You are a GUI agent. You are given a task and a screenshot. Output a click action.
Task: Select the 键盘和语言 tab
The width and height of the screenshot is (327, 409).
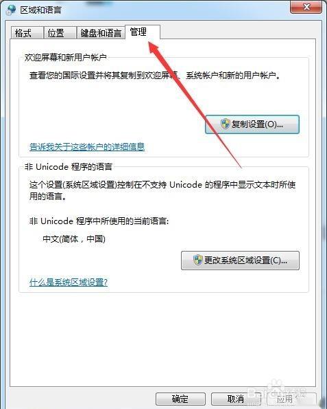pos(101,33)
